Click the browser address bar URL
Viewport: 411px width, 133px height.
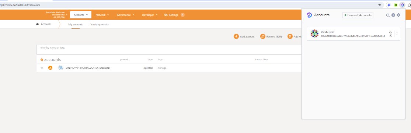click(20, 5)
